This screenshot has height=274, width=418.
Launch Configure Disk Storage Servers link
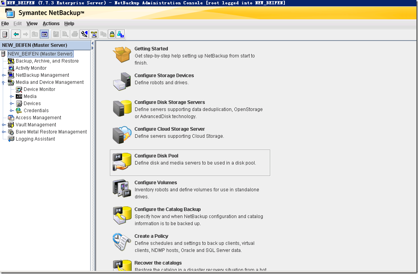(170, 102)
